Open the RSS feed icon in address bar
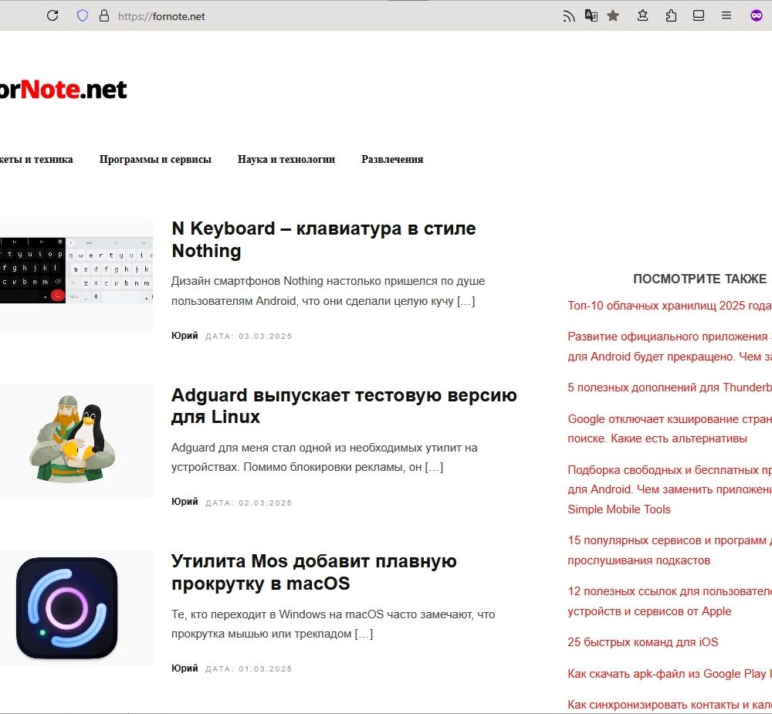Screen dimensions: 772x714 click(x=569, y=16)
